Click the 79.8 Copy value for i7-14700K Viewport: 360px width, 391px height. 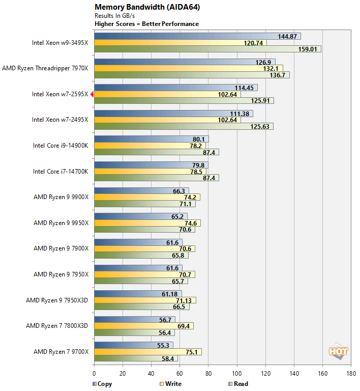[x=198, y=165]
